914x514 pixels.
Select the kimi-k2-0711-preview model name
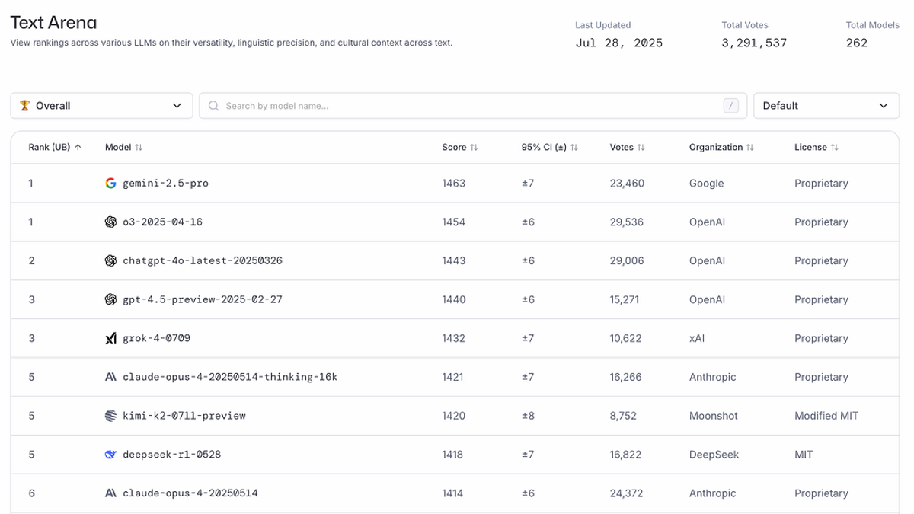click(184, 416)
